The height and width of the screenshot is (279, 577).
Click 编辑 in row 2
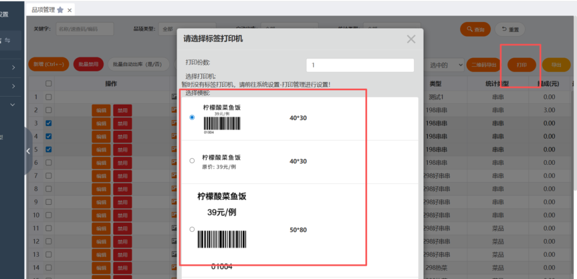click(101, 110)
